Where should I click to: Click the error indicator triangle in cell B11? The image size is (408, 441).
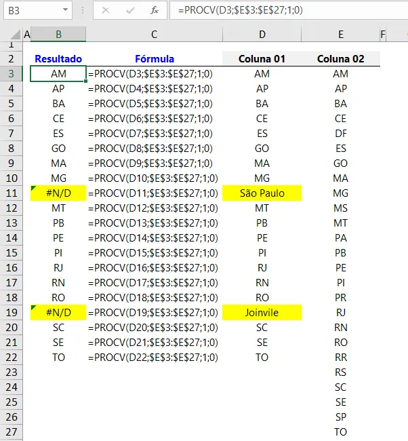[x=33, y=188]
